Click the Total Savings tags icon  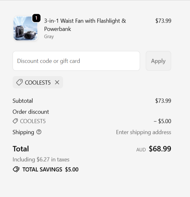pos(16,169)
